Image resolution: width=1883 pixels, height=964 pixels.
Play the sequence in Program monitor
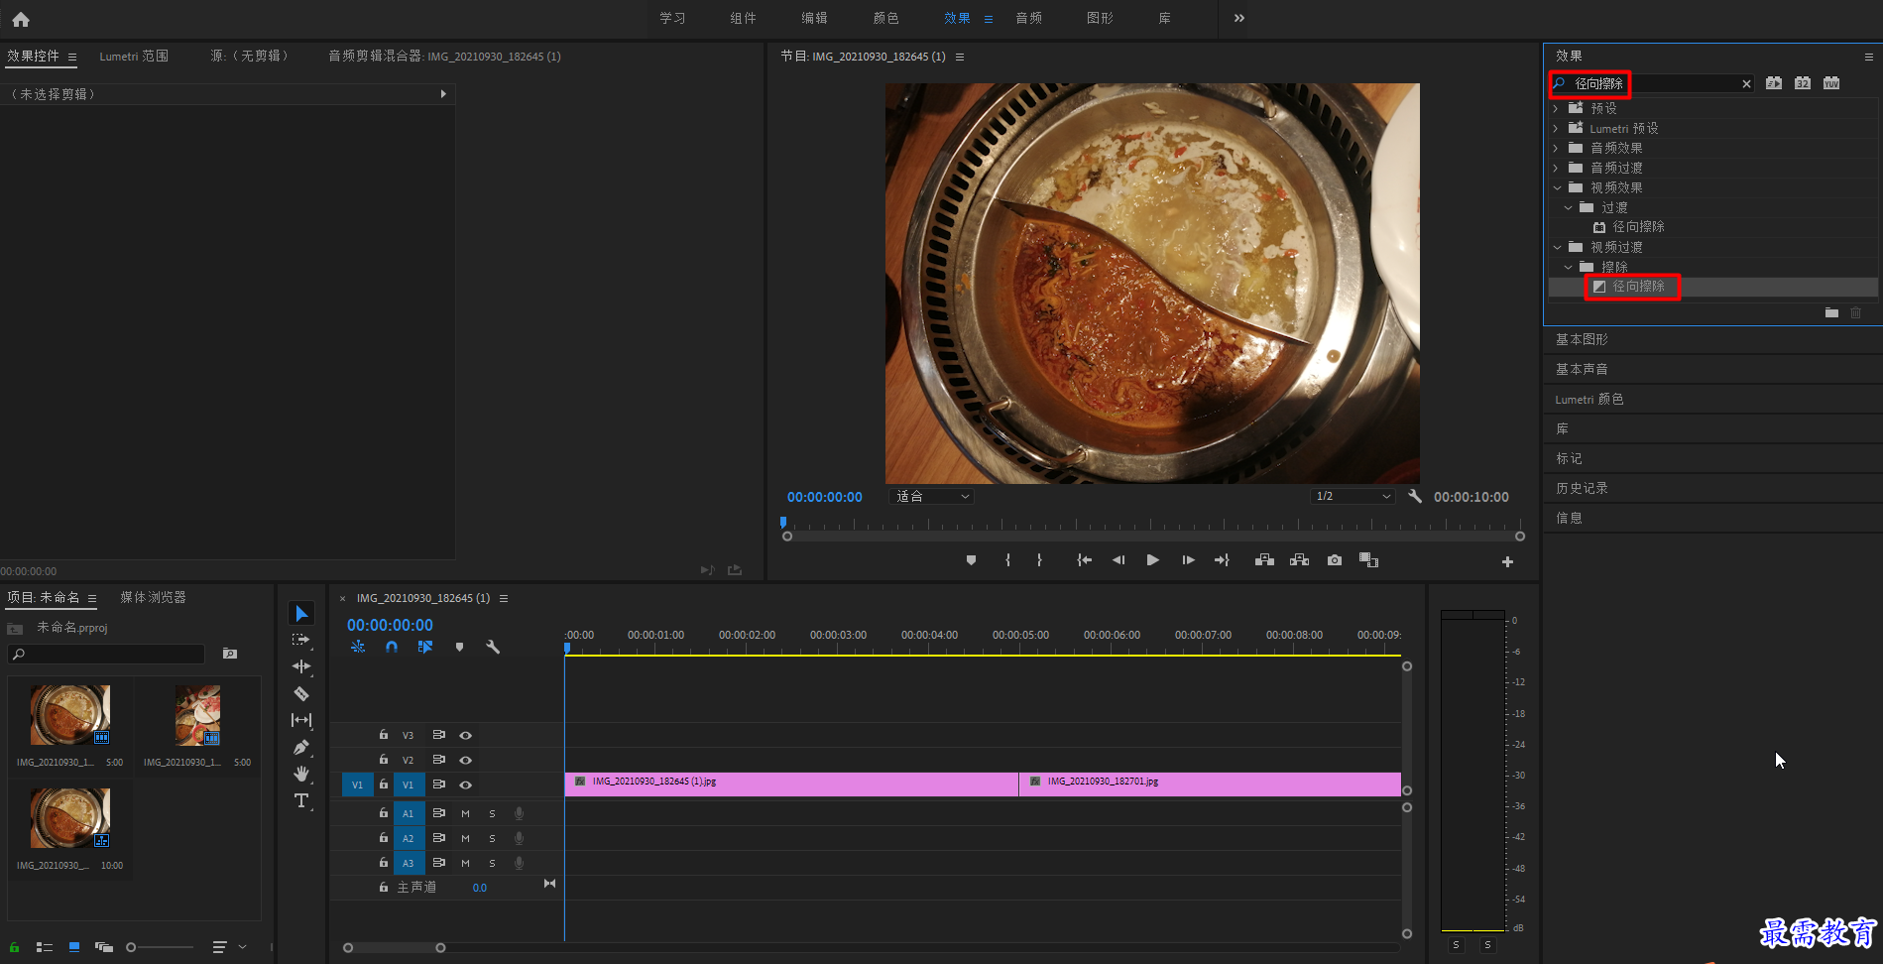click(1152, 560)
